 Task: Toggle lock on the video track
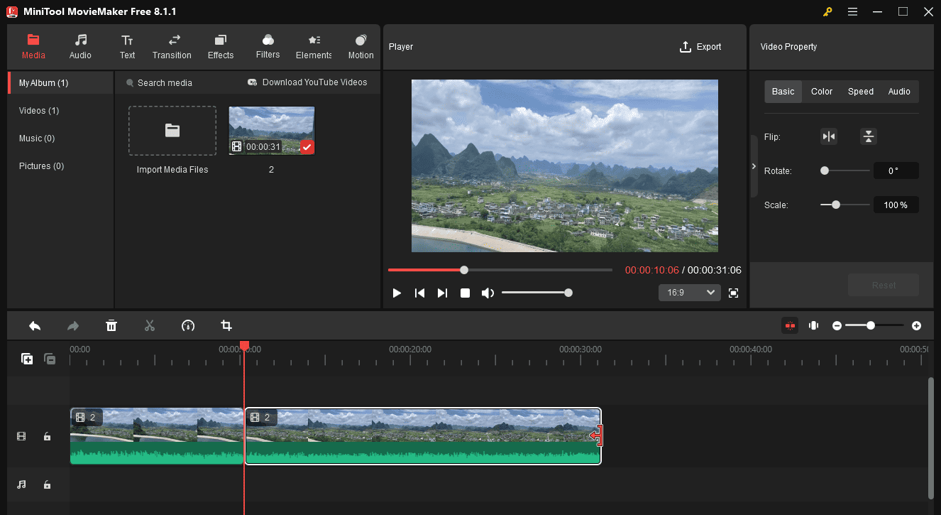47,437
